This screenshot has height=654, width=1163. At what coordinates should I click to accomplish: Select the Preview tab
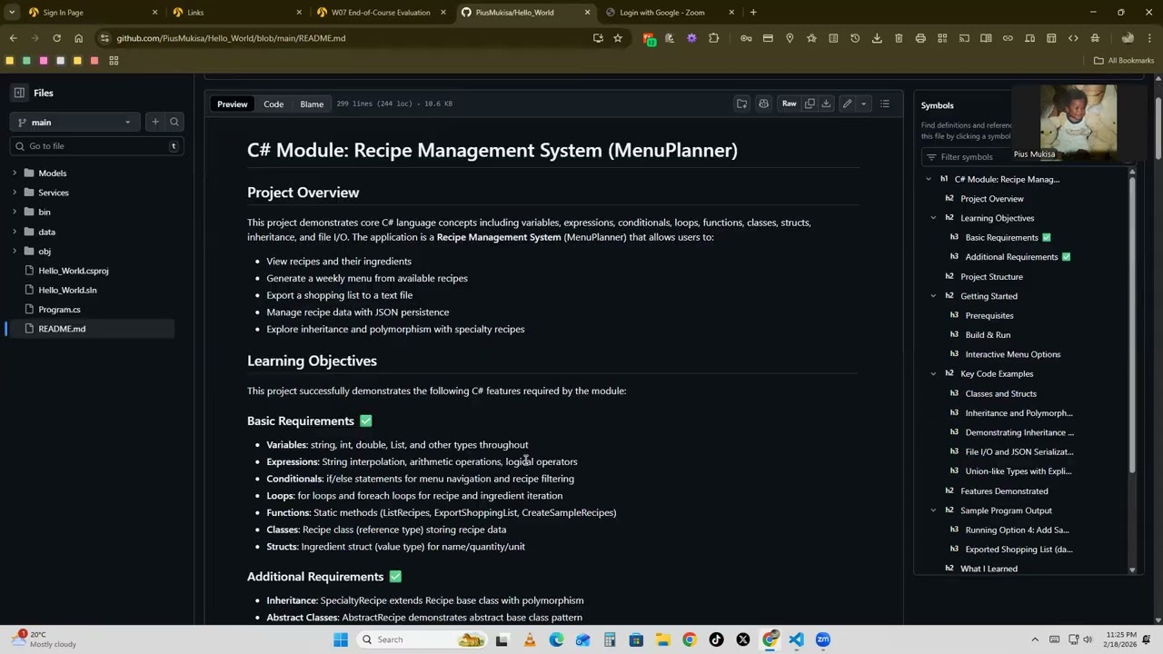[x=232, y=104]
